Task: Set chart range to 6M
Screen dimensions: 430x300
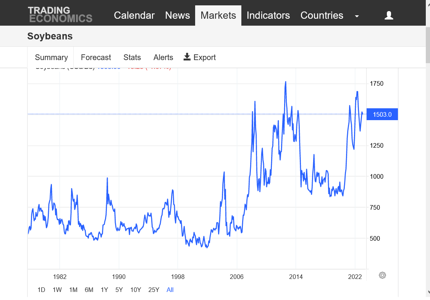Action: coord(89,290)
